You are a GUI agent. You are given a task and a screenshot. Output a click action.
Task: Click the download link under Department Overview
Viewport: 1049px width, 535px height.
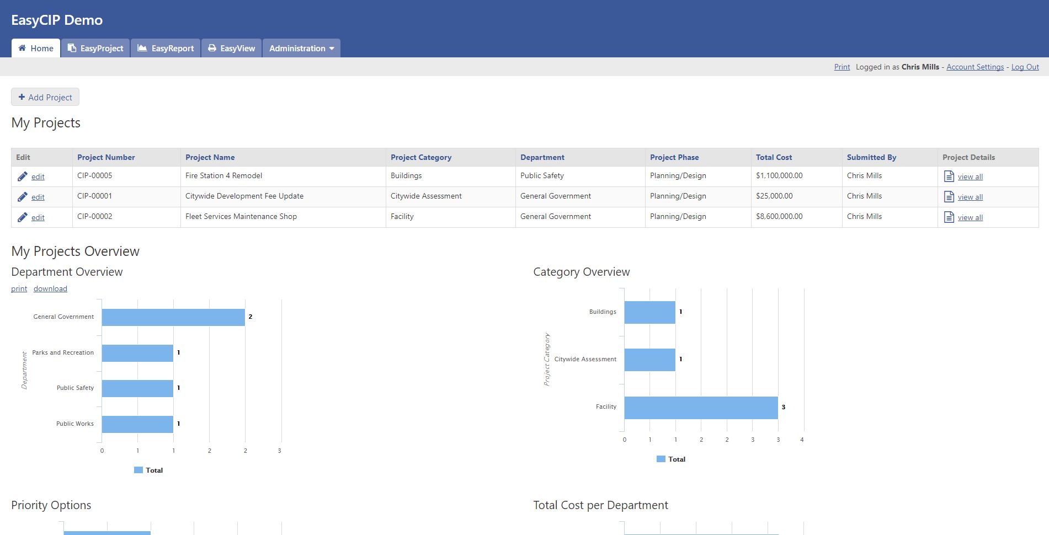coord(50,288)
